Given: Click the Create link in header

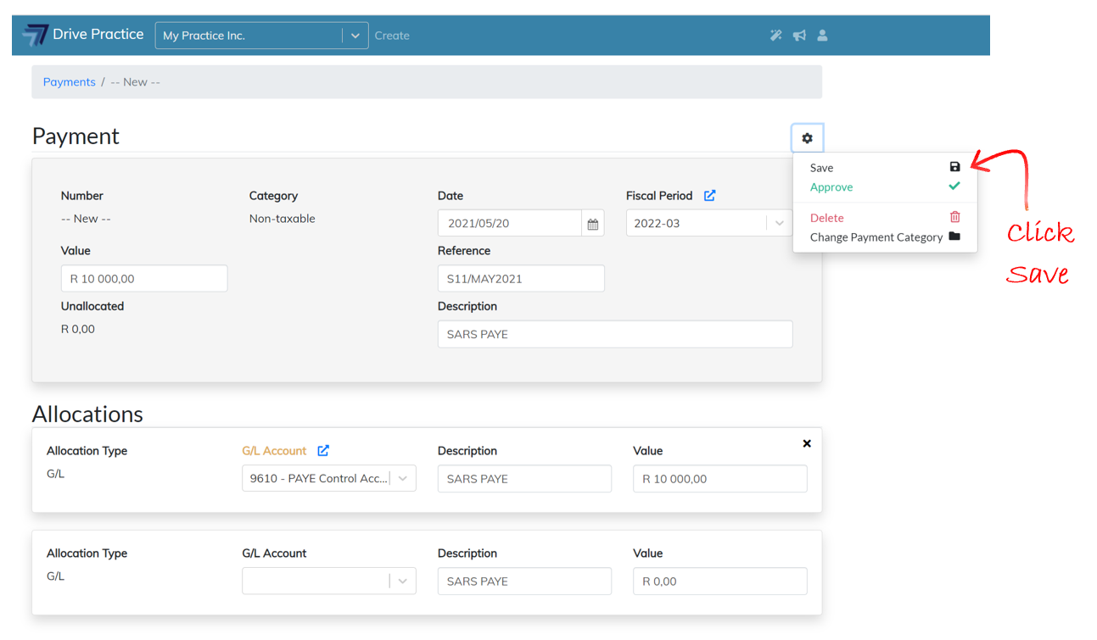Looking at the screenshot, I should (x=392, y=36).
